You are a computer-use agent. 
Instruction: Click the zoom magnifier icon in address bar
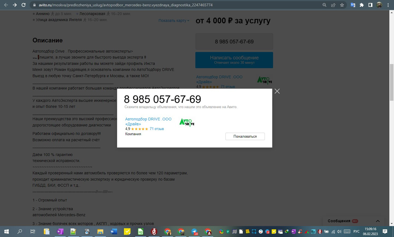point(325,5)
